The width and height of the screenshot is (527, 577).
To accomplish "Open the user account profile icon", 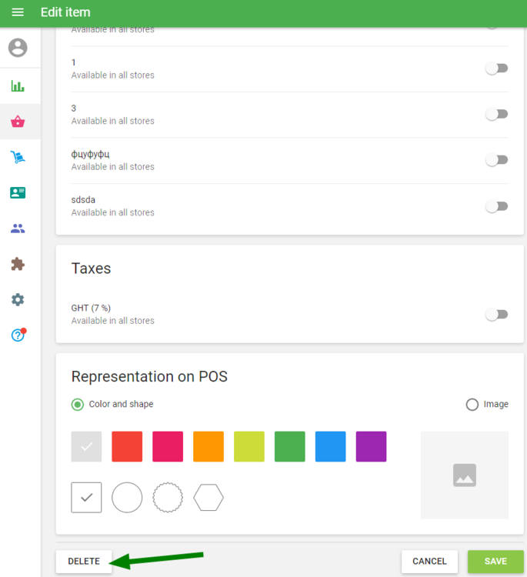I will coord(18,48).
